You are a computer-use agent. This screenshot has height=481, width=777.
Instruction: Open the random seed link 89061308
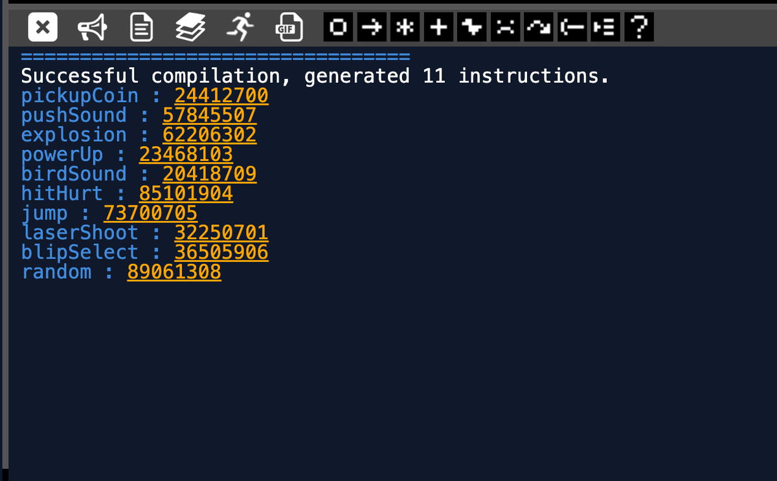pos(174,272)
